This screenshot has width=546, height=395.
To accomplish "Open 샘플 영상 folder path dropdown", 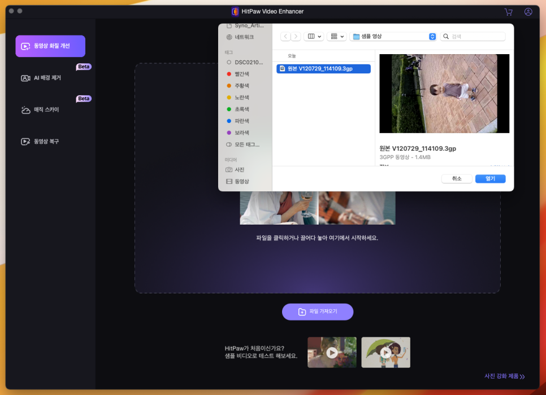I will click(x=394, y=36).
